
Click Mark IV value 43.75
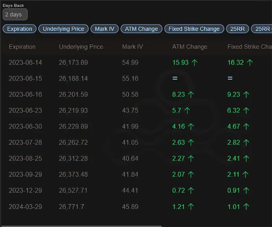130,111
